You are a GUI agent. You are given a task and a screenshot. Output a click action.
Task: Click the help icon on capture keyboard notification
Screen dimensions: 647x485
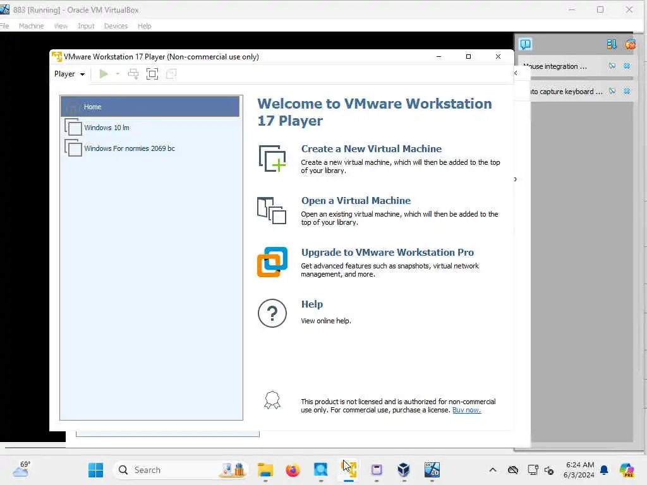(x=612, y=91)
